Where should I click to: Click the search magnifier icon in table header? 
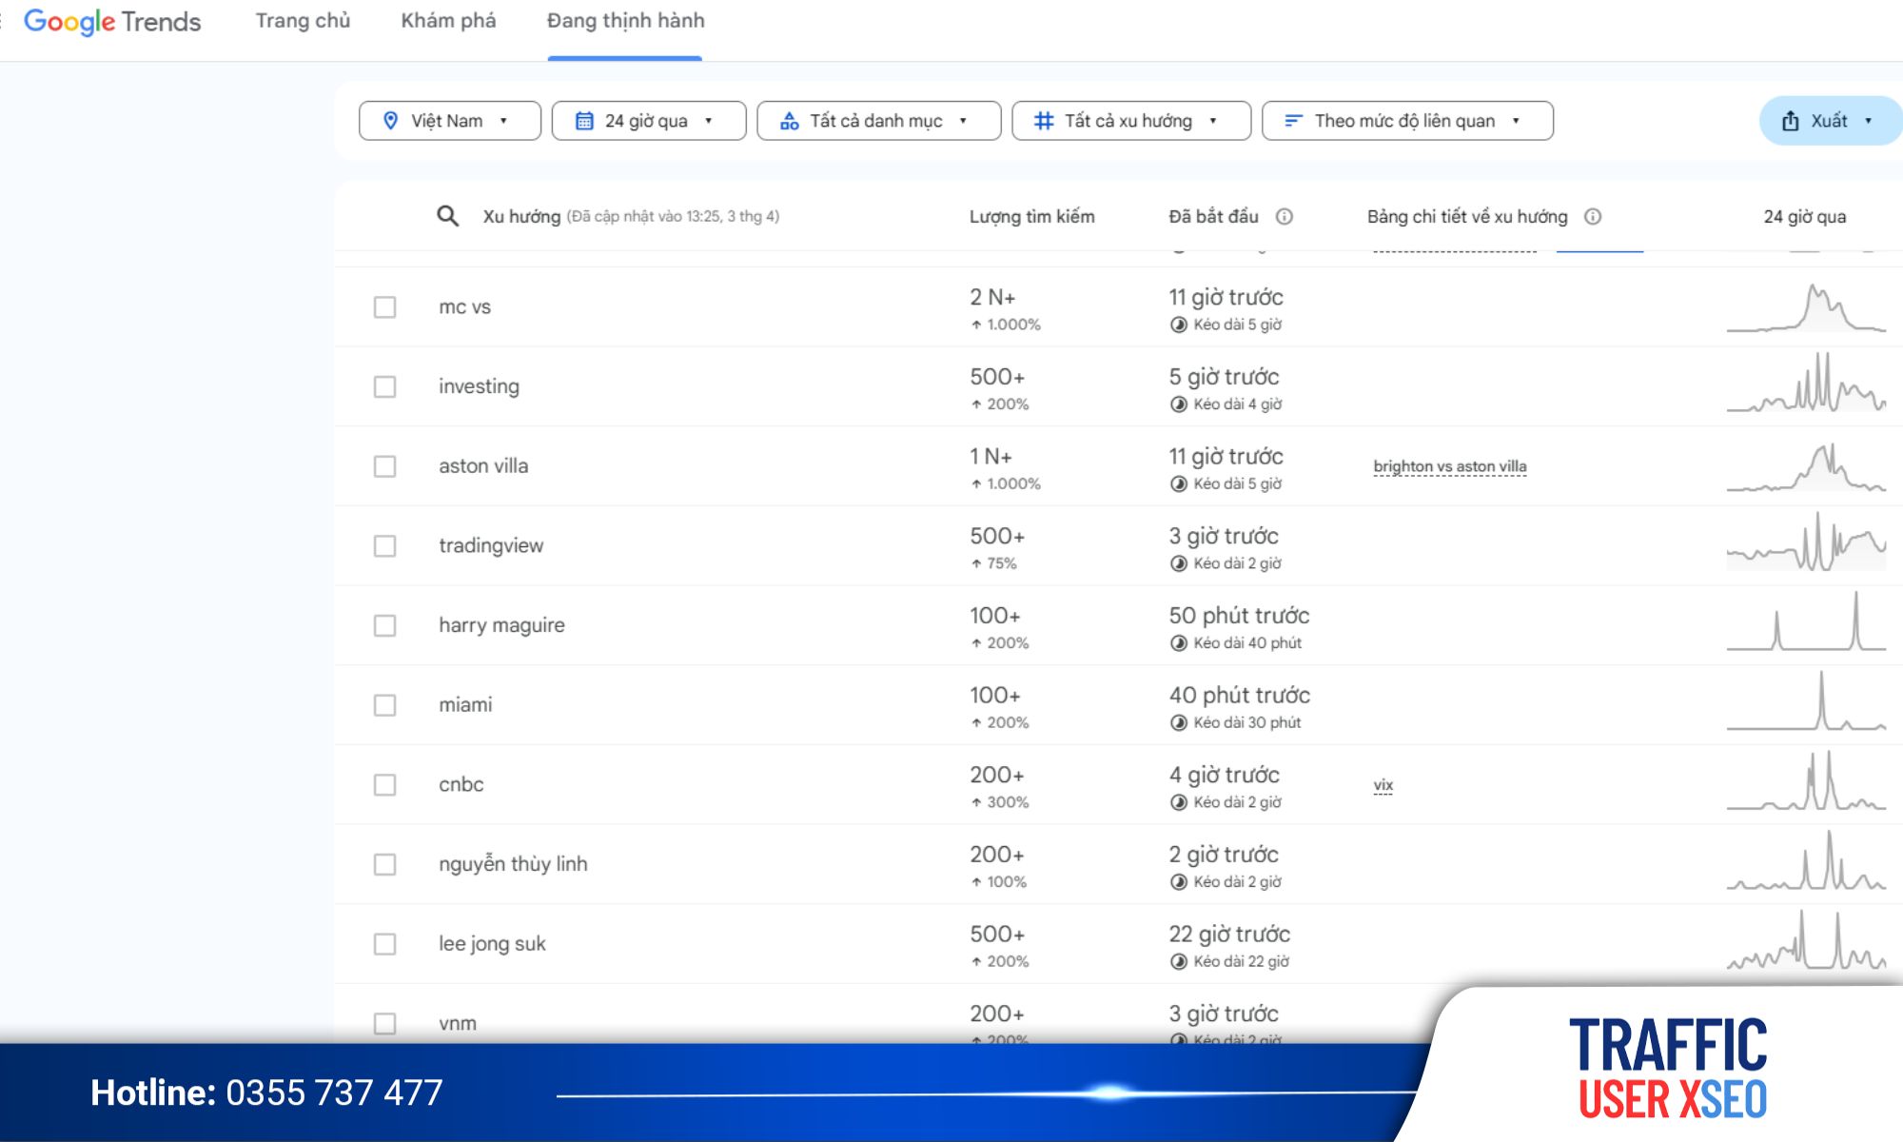coord(447,216)
